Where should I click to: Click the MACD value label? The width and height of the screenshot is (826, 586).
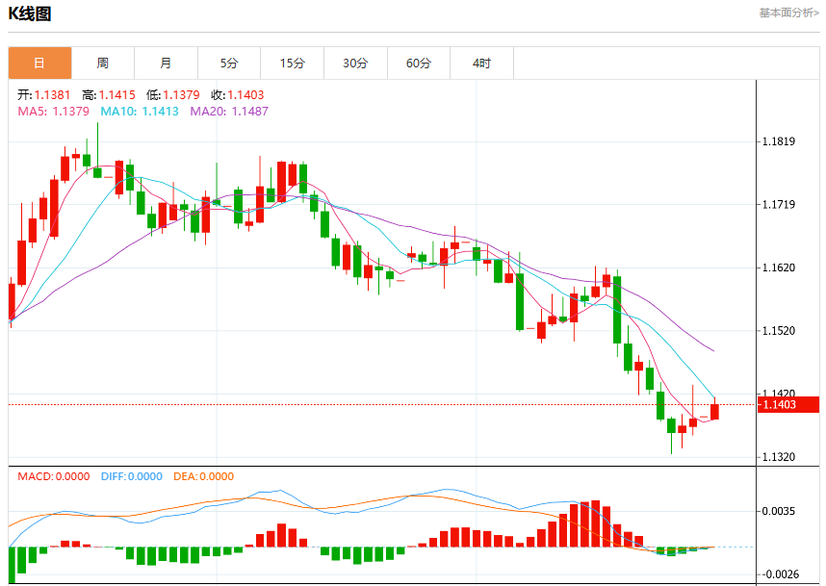tap(54, 476)
